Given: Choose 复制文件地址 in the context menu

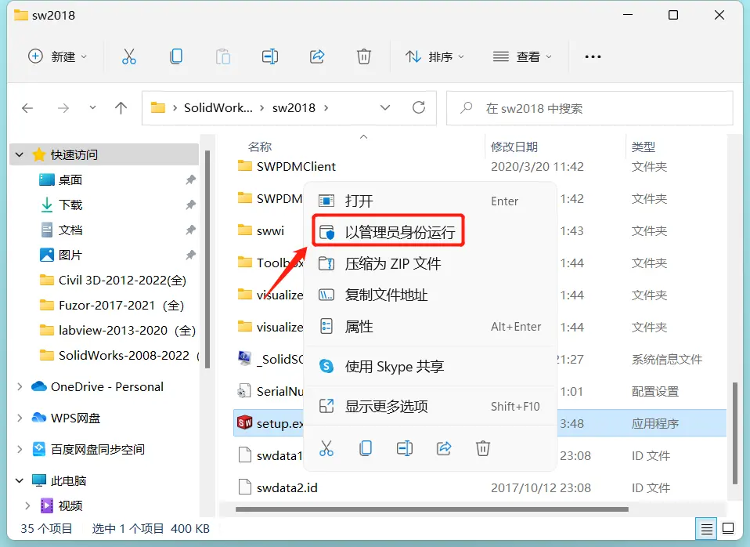Looking at the screenshot, I should [x=431, y=295].
